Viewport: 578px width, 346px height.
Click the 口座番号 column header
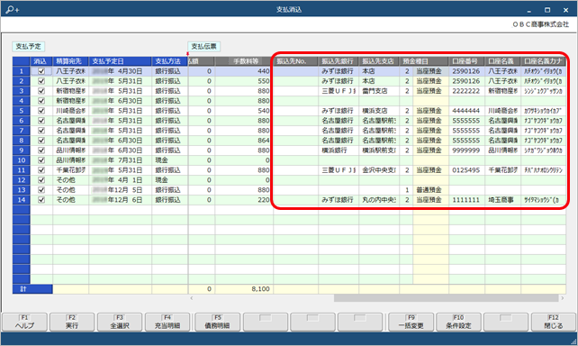[467, 61]
